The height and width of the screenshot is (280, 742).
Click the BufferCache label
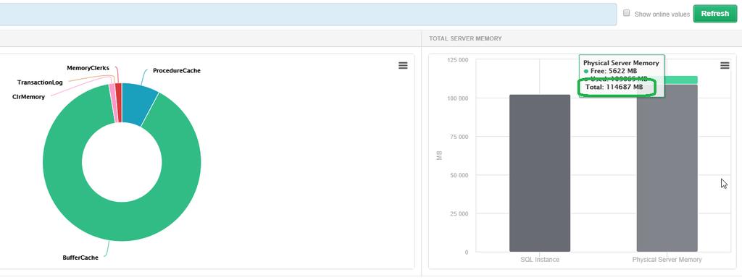[x=80, y=258]
